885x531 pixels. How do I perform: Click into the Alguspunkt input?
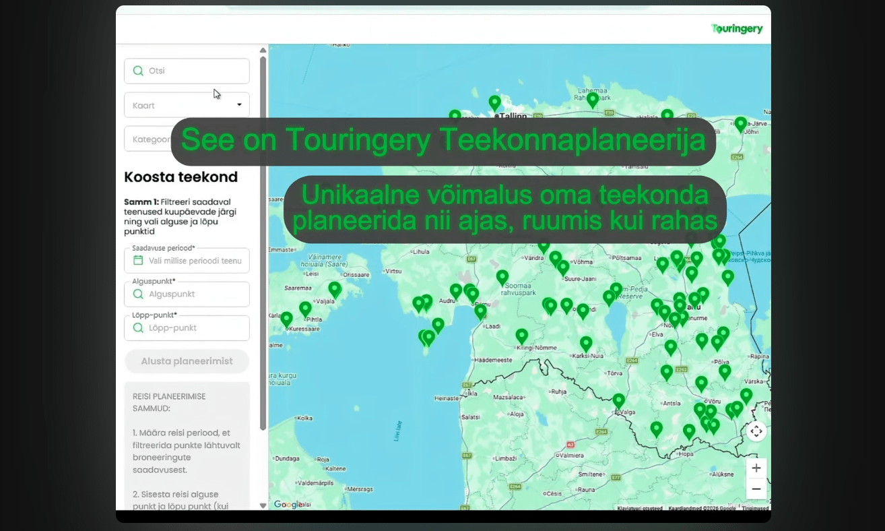(187, 294)
